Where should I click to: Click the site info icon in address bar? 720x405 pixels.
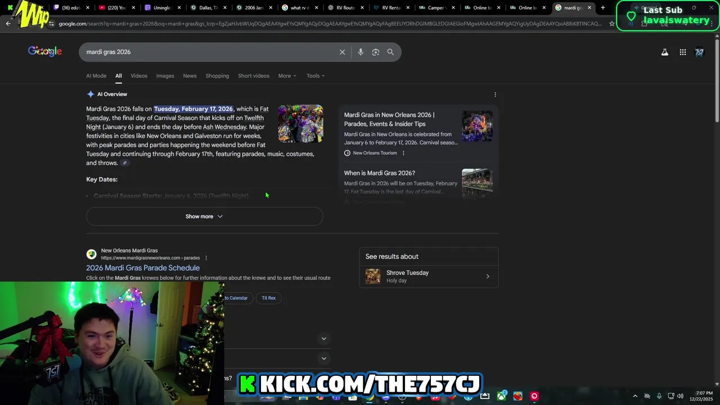[x=51, y=24]
